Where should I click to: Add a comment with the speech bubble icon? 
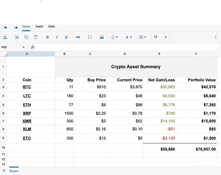[x=90, y=37]
